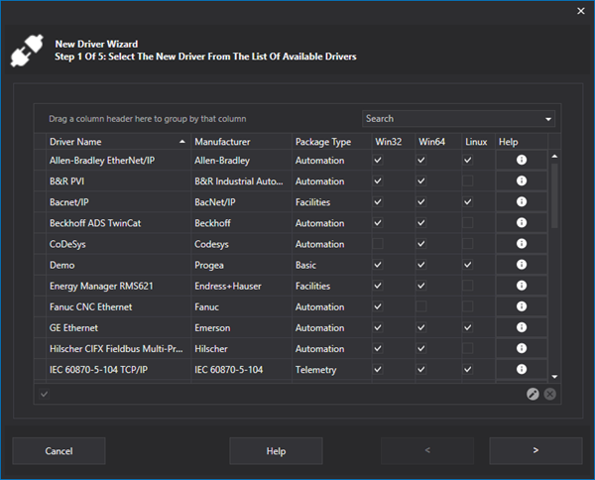Show help info for CoDeSys driver
The width and height of the screenshot is (595, 480).
pos(521,244)
